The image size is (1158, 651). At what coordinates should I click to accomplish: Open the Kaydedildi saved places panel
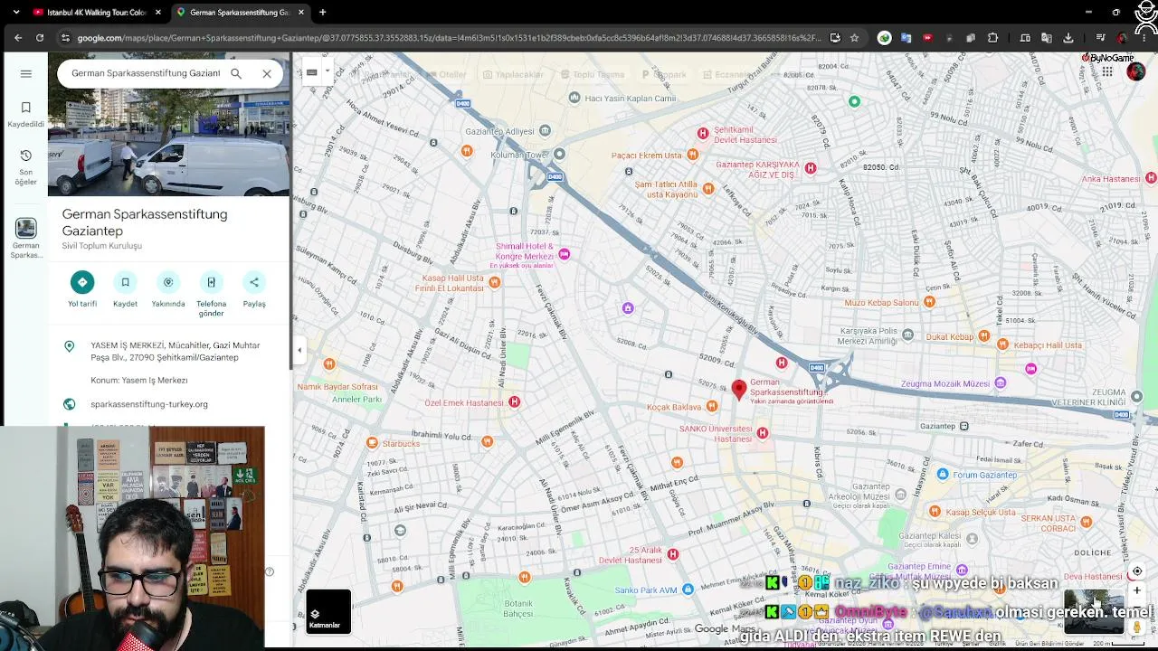pos(25,114)
